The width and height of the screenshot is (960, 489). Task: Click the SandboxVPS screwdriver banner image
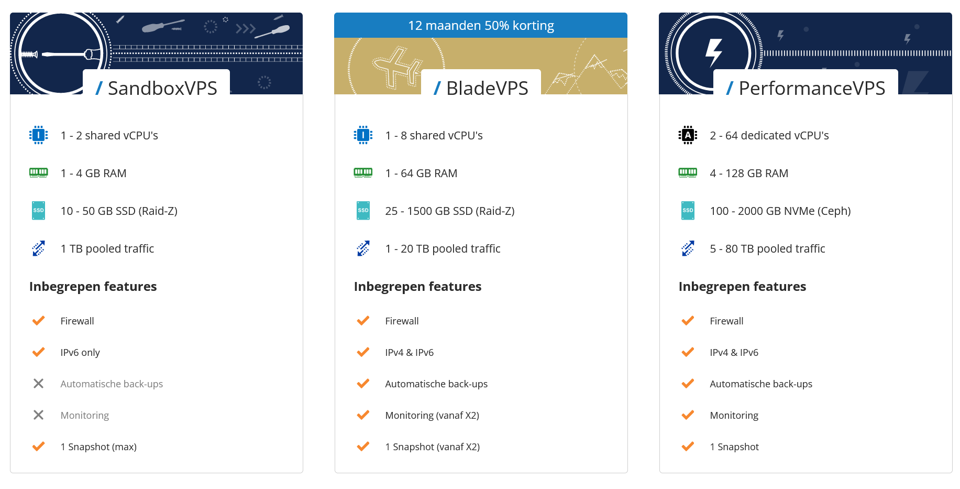(x=156, y=53)
